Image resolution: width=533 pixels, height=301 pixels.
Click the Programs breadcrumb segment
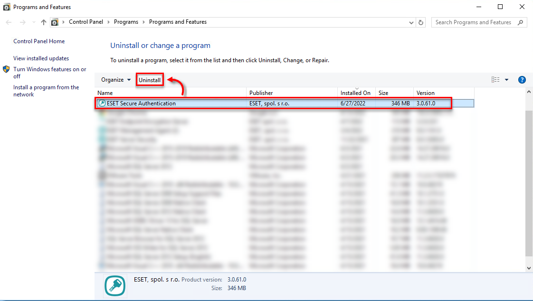click(x=126, y=22)
